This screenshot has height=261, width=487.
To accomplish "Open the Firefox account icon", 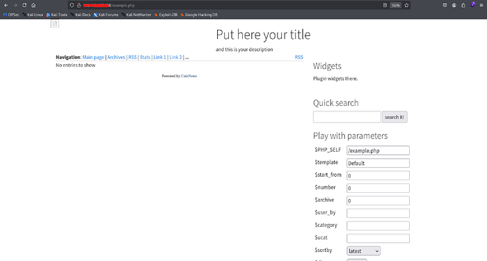I will (x=454, y=6).
